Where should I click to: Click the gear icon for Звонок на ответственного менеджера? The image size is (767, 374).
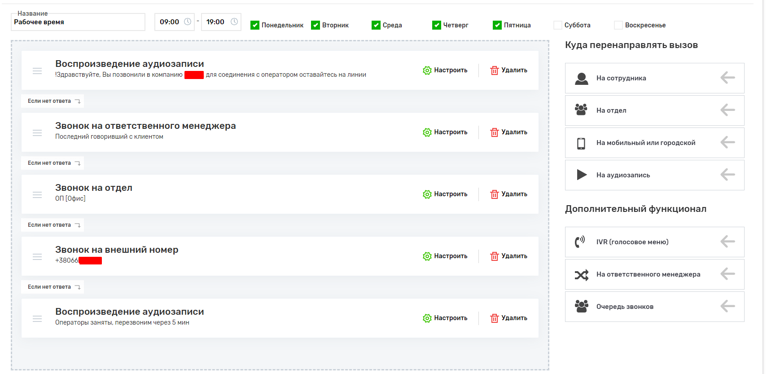coord(427,132)
